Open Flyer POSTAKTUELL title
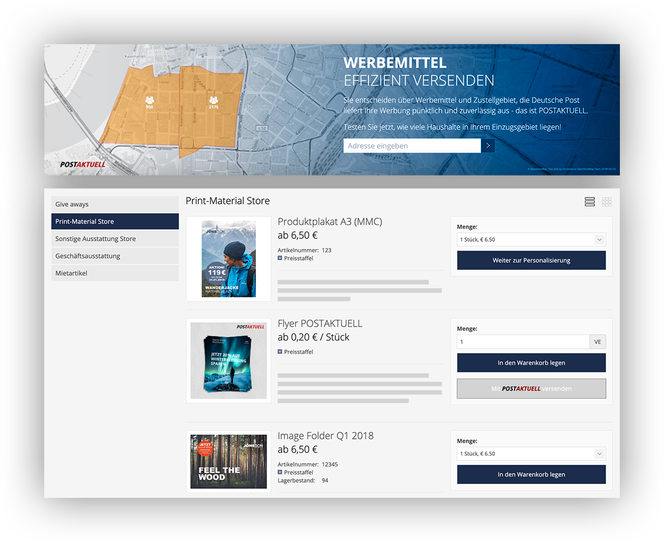Image resolution: width=664 pixels, height=542 pixels. click(x=320, y=323)
